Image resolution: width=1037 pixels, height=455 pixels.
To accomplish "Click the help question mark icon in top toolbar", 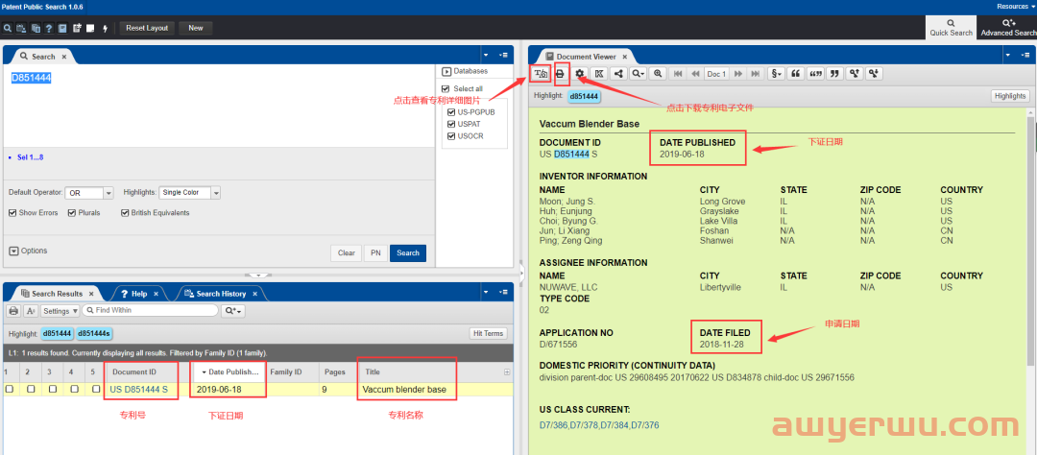I will click(48, 28).
